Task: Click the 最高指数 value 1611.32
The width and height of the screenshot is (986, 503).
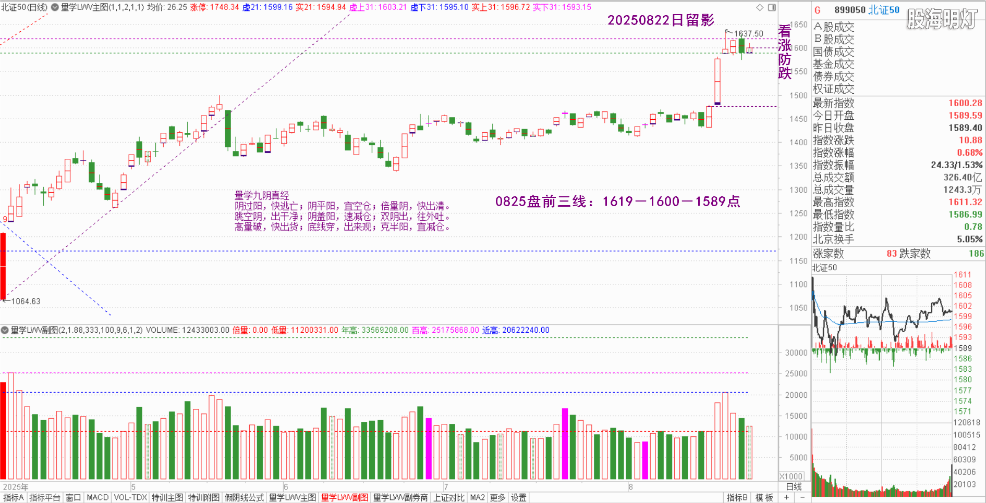Action: coord(965,202)
